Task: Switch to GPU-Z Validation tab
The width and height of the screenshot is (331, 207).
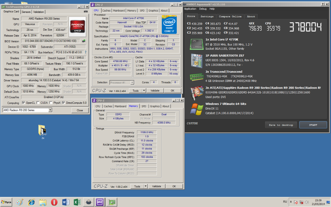Action: point(39,12)
